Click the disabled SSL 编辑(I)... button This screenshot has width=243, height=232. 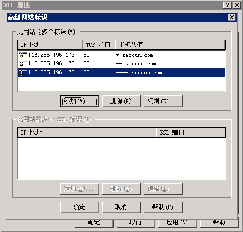[x=163, y=189]
